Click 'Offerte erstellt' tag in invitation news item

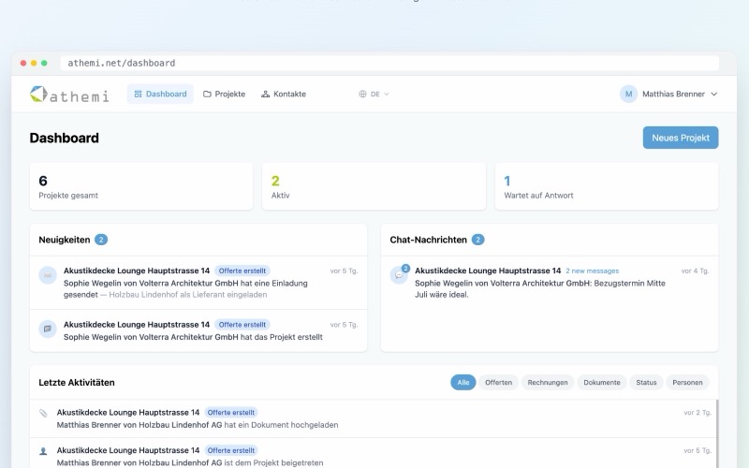(x=242, y=271)
